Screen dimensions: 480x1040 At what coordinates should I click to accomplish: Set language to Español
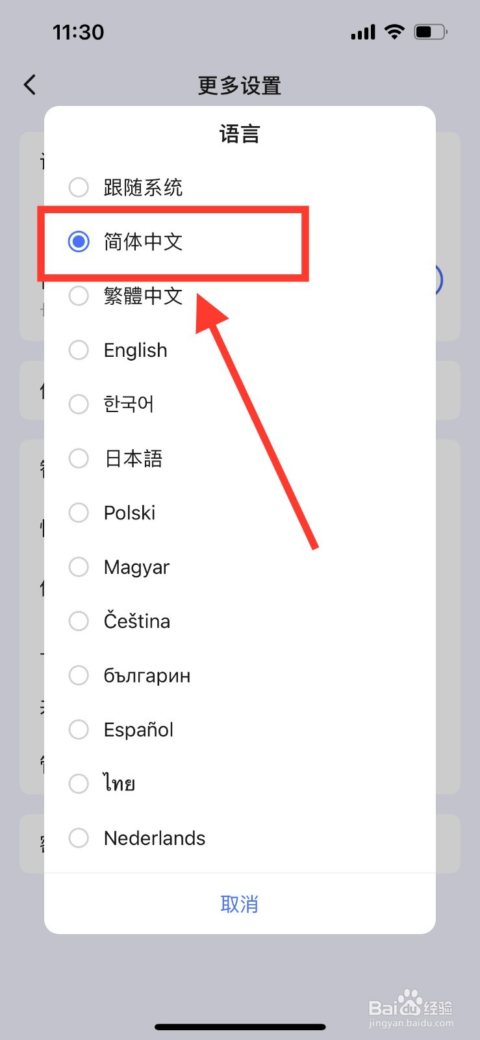(x=79, y=729)
